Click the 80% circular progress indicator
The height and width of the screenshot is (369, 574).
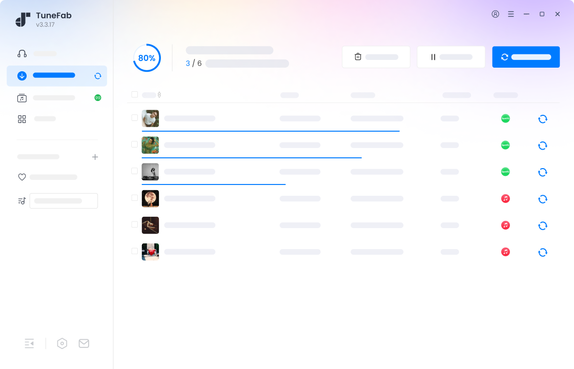click(147, 58)
